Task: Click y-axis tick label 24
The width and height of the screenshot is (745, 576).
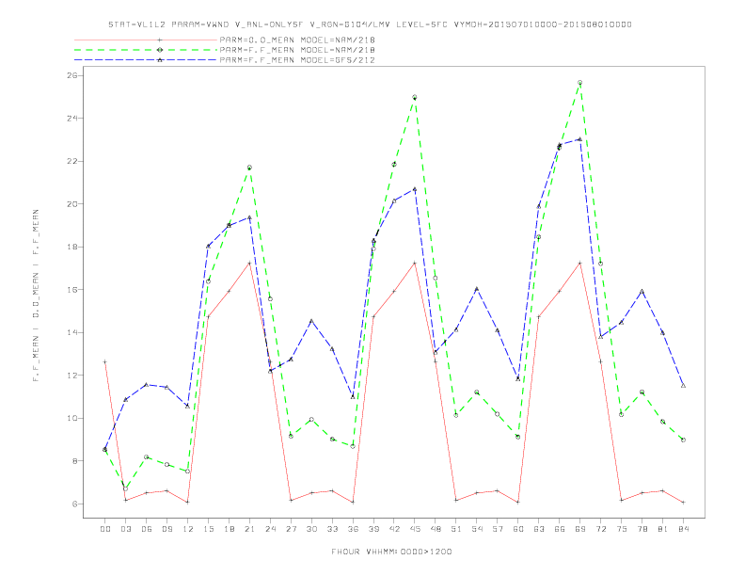Action: click(72, 119)
